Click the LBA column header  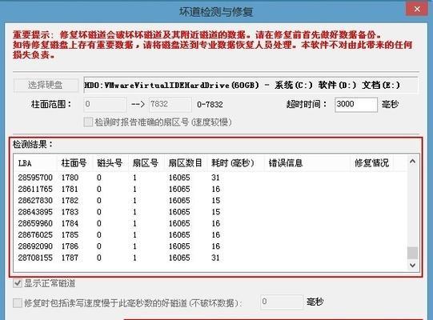click(x=36, y=163)
